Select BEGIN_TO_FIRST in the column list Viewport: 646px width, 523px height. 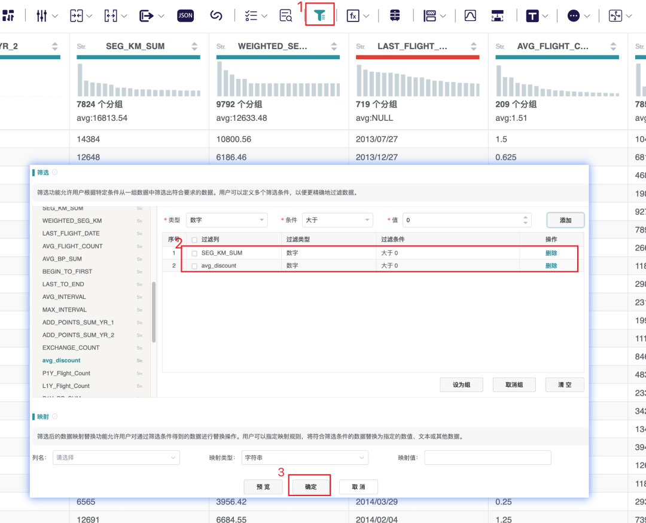coord(67,272)
